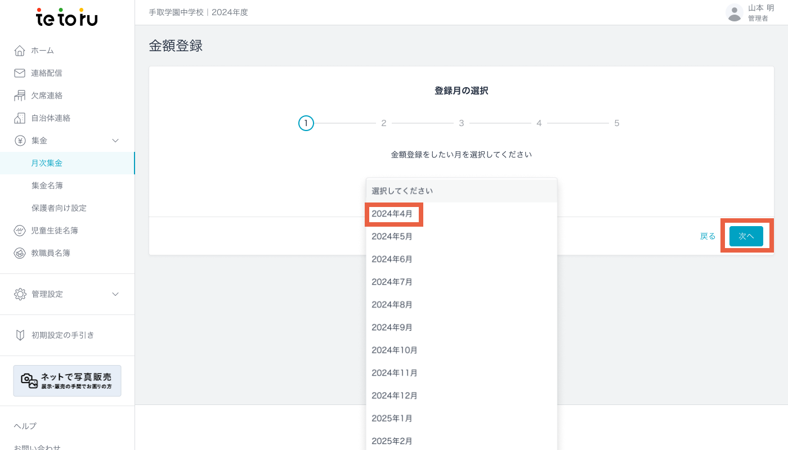
Task: Click the glasses face icon for 教職員名簿
Action: [20, 253]
